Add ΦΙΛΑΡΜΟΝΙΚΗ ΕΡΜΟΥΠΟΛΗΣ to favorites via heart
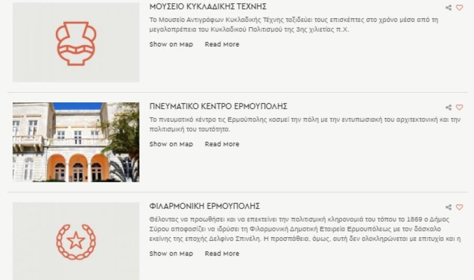The width and height of the screenshot is (474, 280). pos(459,207)
